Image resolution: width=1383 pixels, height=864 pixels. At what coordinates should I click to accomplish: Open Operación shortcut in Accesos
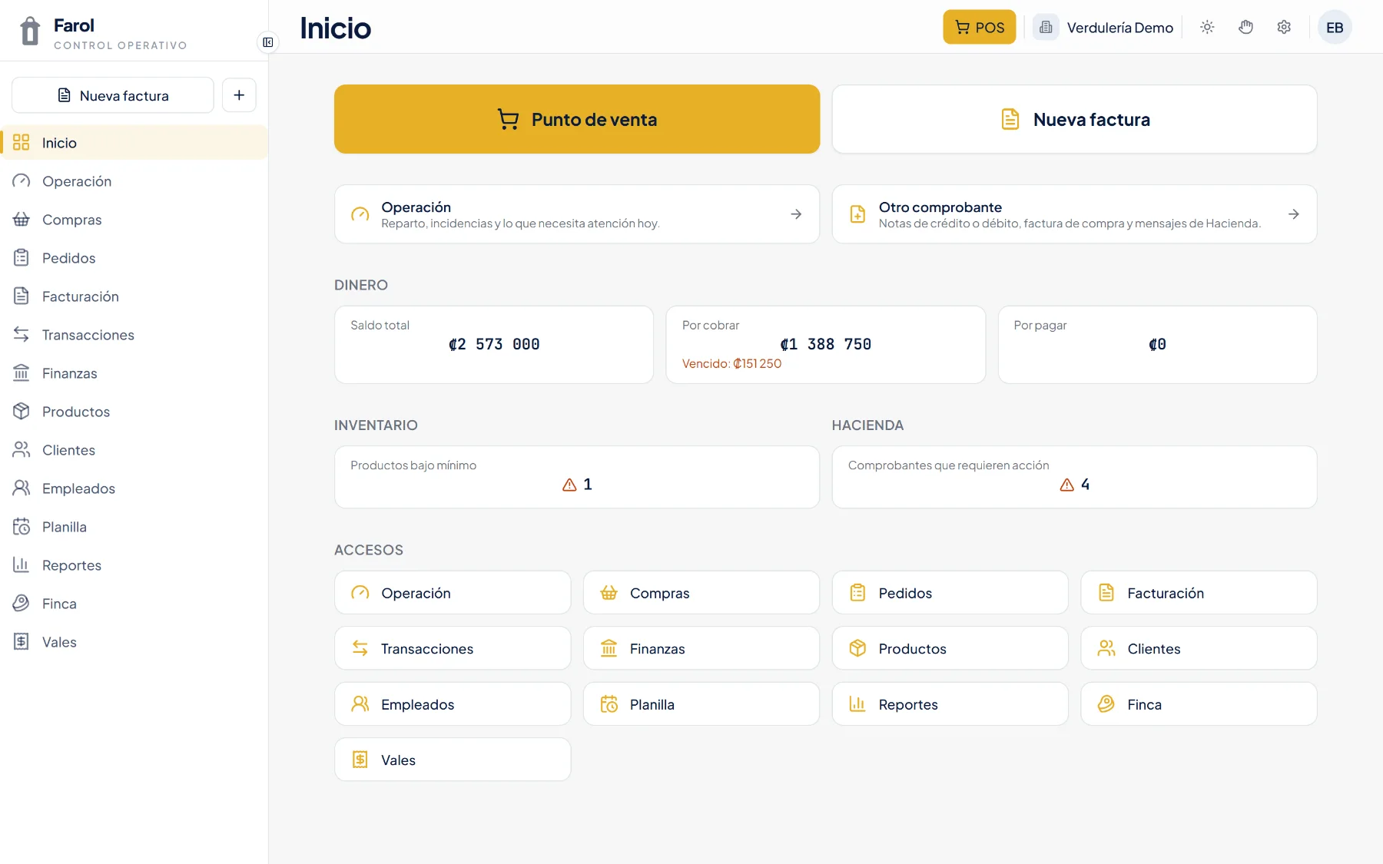[453, 593]
